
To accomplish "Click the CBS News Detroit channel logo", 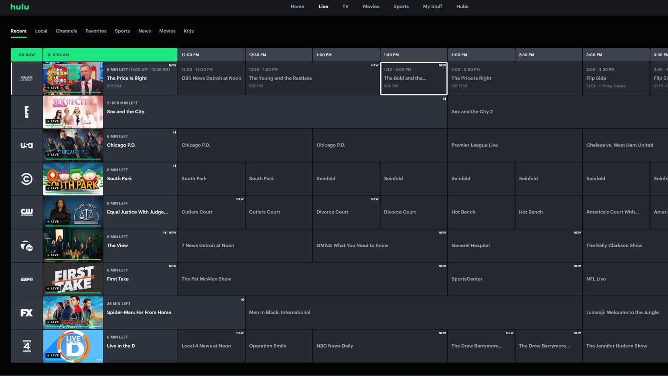I will point(26,78).
